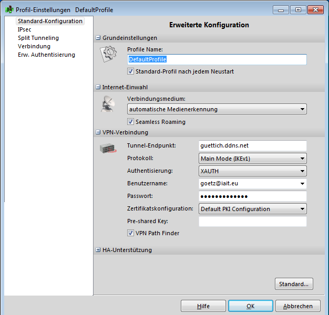Open the Protokoll dropdown list
Image resolution: width=329 pixels, height=315 pixels.
pyautogui.click(x=253, y=158)
